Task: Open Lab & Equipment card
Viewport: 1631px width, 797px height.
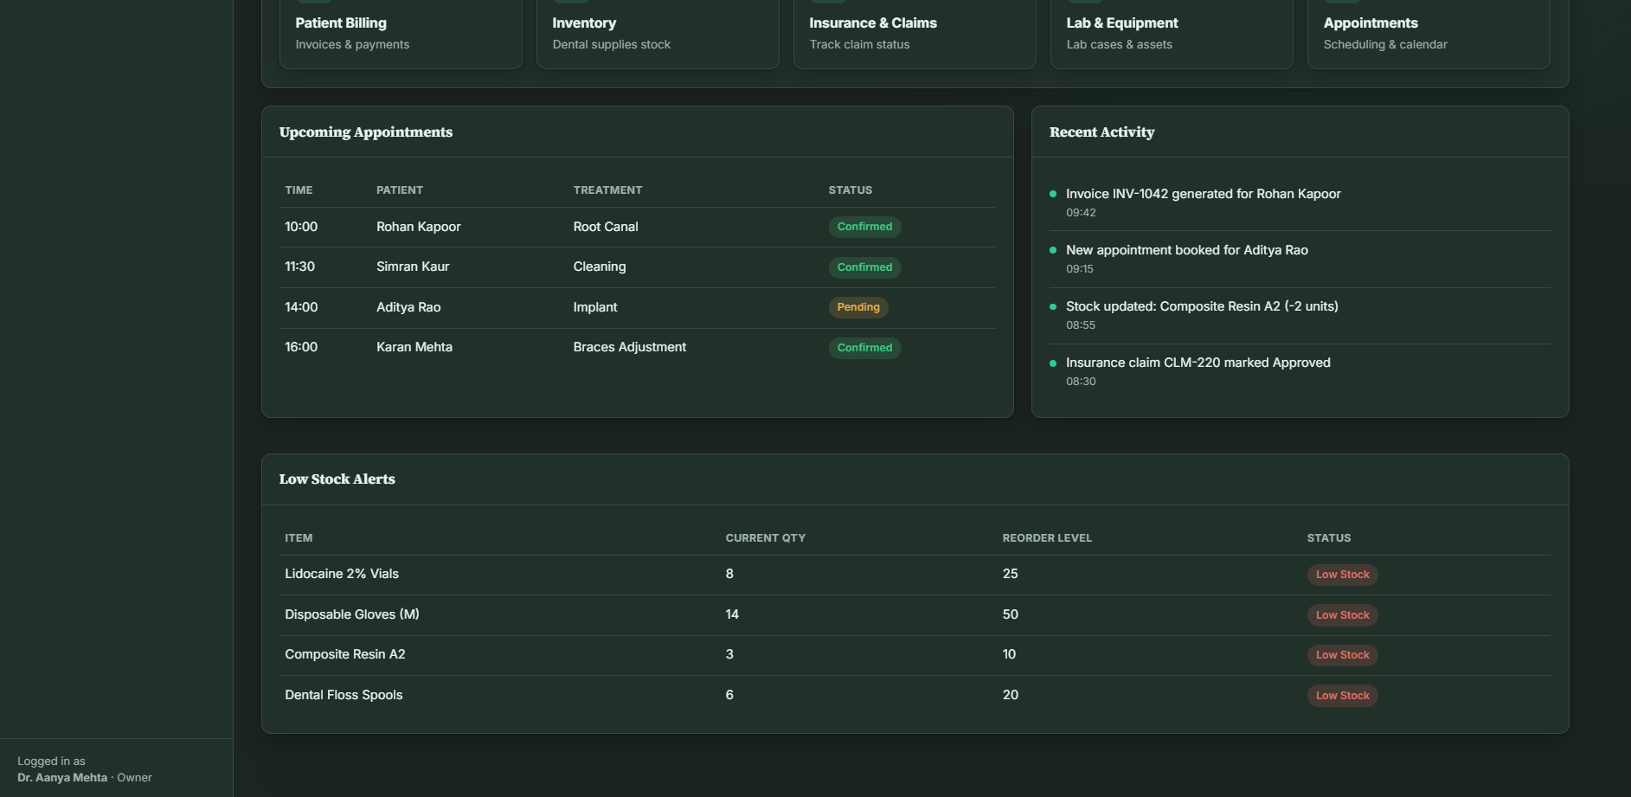Action: pos(1172,33)
